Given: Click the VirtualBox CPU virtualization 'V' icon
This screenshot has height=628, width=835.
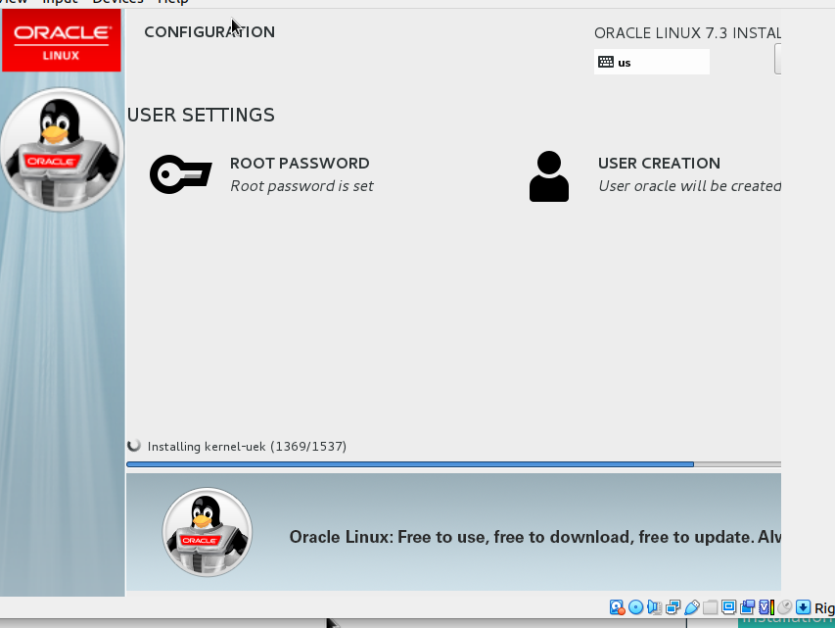Looking at the screenshot, I should pos(766,607).
